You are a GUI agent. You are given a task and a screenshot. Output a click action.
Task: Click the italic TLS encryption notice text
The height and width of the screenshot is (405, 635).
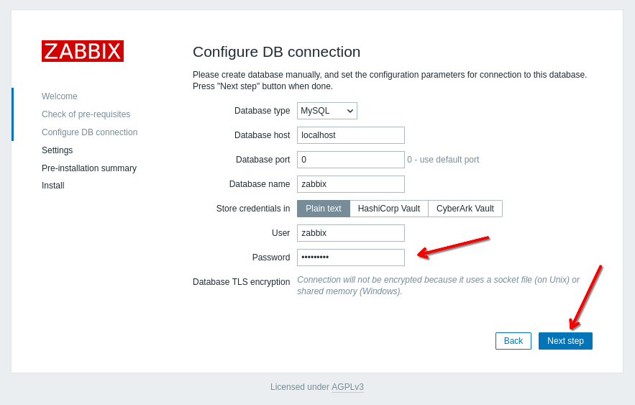pos(437,286)
